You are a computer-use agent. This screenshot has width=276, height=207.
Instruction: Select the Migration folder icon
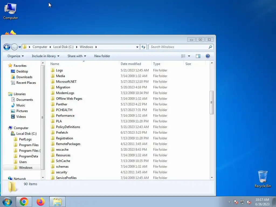coord(53,87)
